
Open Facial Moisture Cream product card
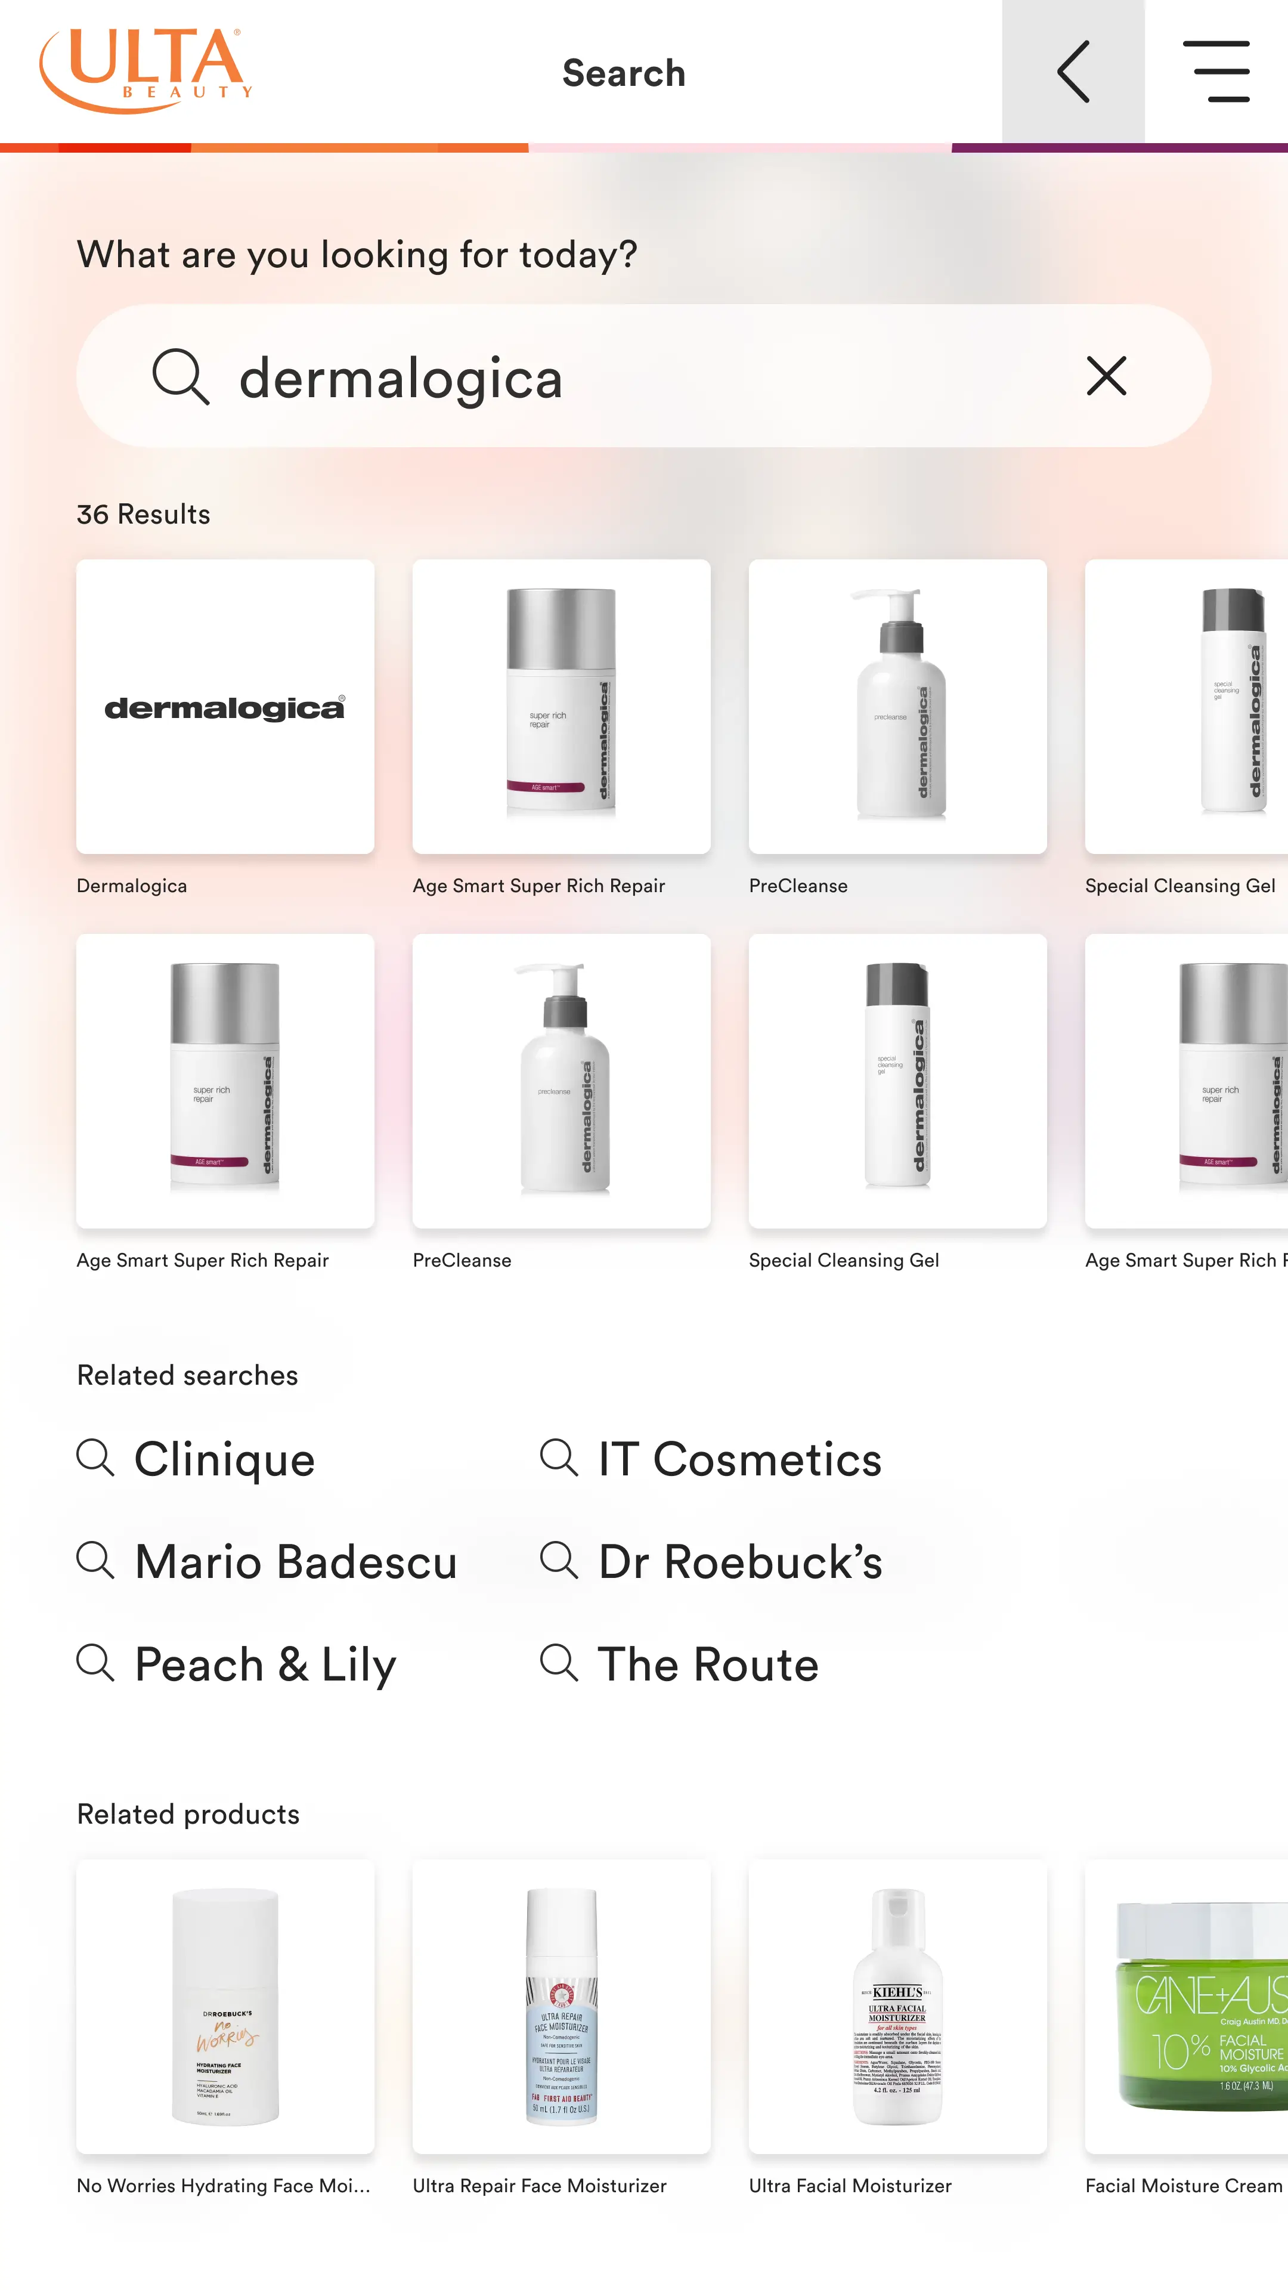(1187, 2027)
